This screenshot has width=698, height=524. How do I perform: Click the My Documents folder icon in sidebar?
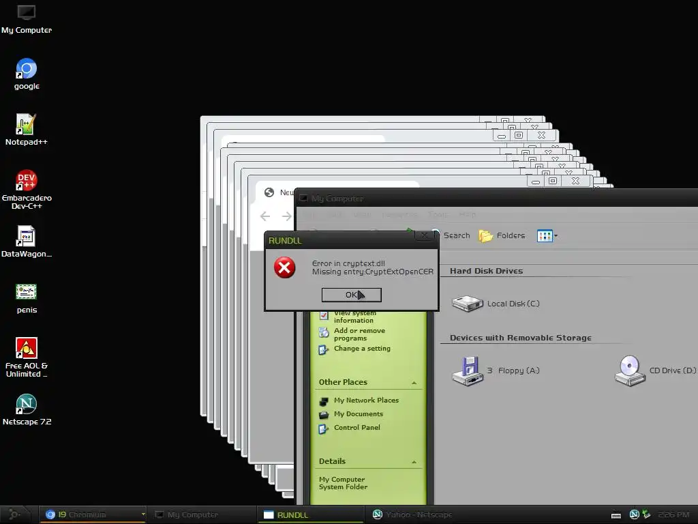pyautogui.click(x=324, y=414)
